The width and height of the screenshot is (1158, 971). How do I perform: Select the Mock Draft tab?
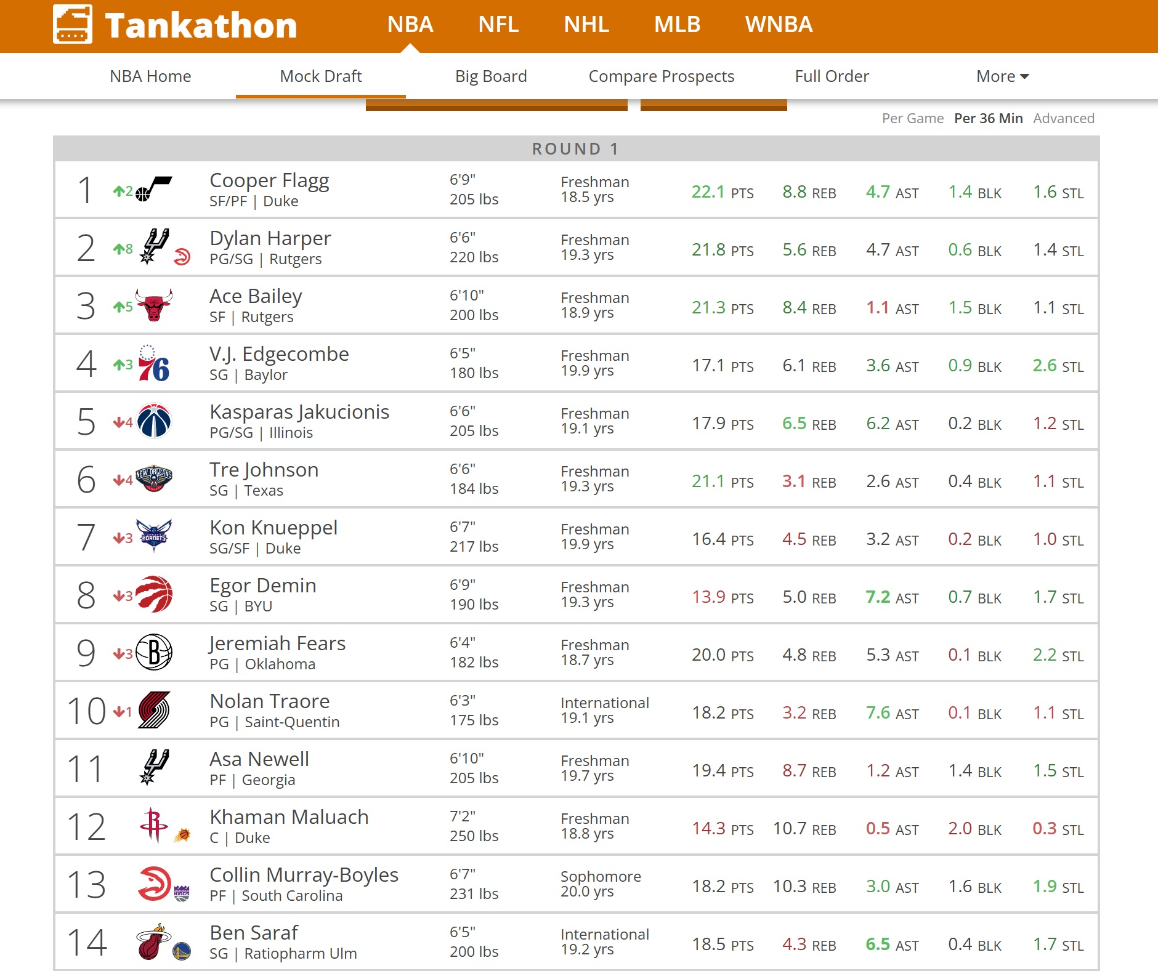[321, 76]
